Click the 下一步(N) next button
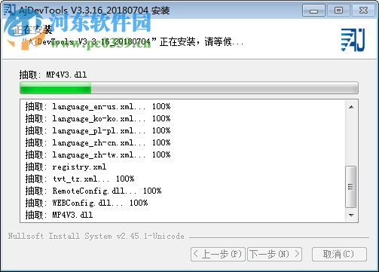Image resolution: width=379 pixels, height=272 pixels. tap(274, 254)
